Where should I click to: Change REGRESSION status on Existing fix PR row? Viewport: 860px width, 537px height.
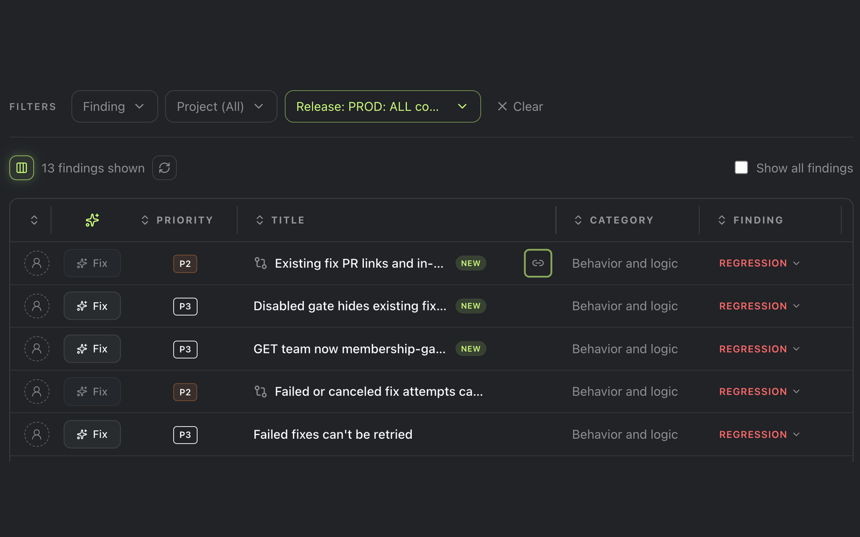(x=759, y=263)
